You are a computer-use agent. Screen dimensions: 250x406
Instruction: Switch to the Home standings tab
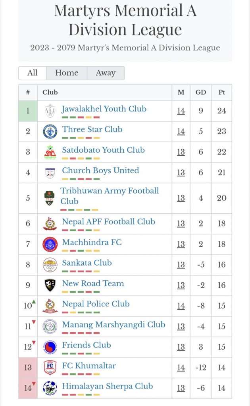tap(66, 73)
